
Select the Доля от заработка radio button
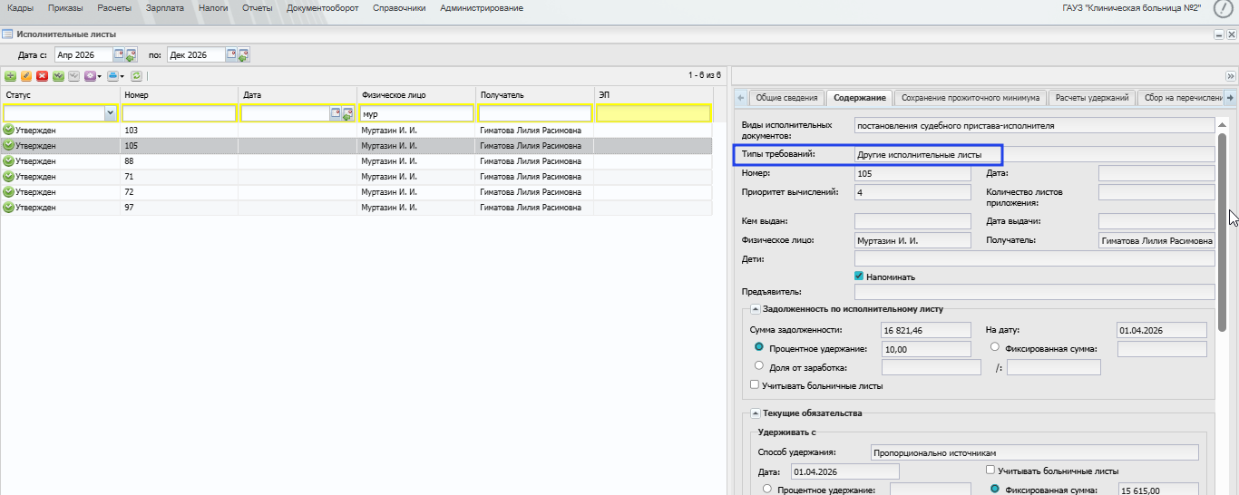click(x=759, y=365)
